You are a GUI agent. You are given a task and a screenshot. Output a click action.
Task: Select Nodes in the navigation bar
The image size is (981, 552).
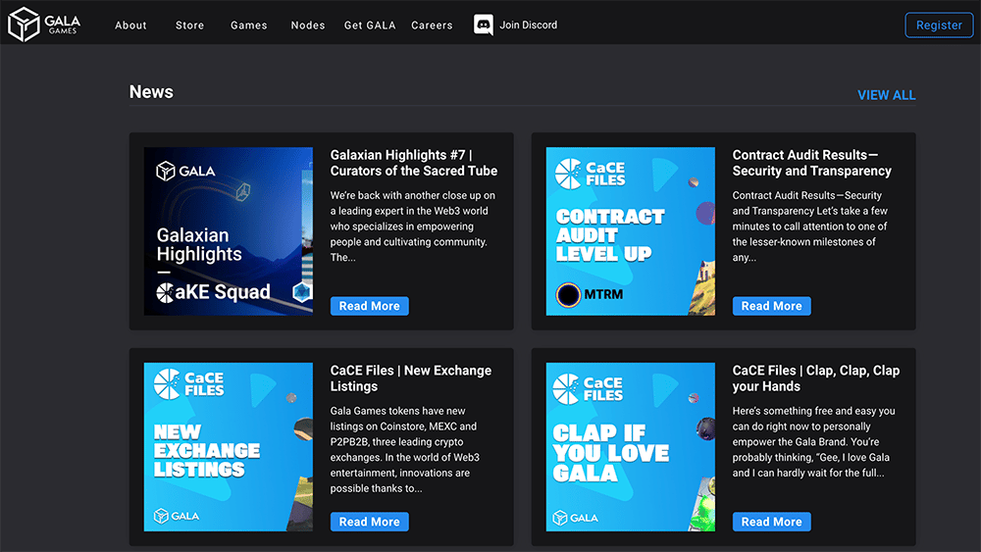click(x=308, y=25)
